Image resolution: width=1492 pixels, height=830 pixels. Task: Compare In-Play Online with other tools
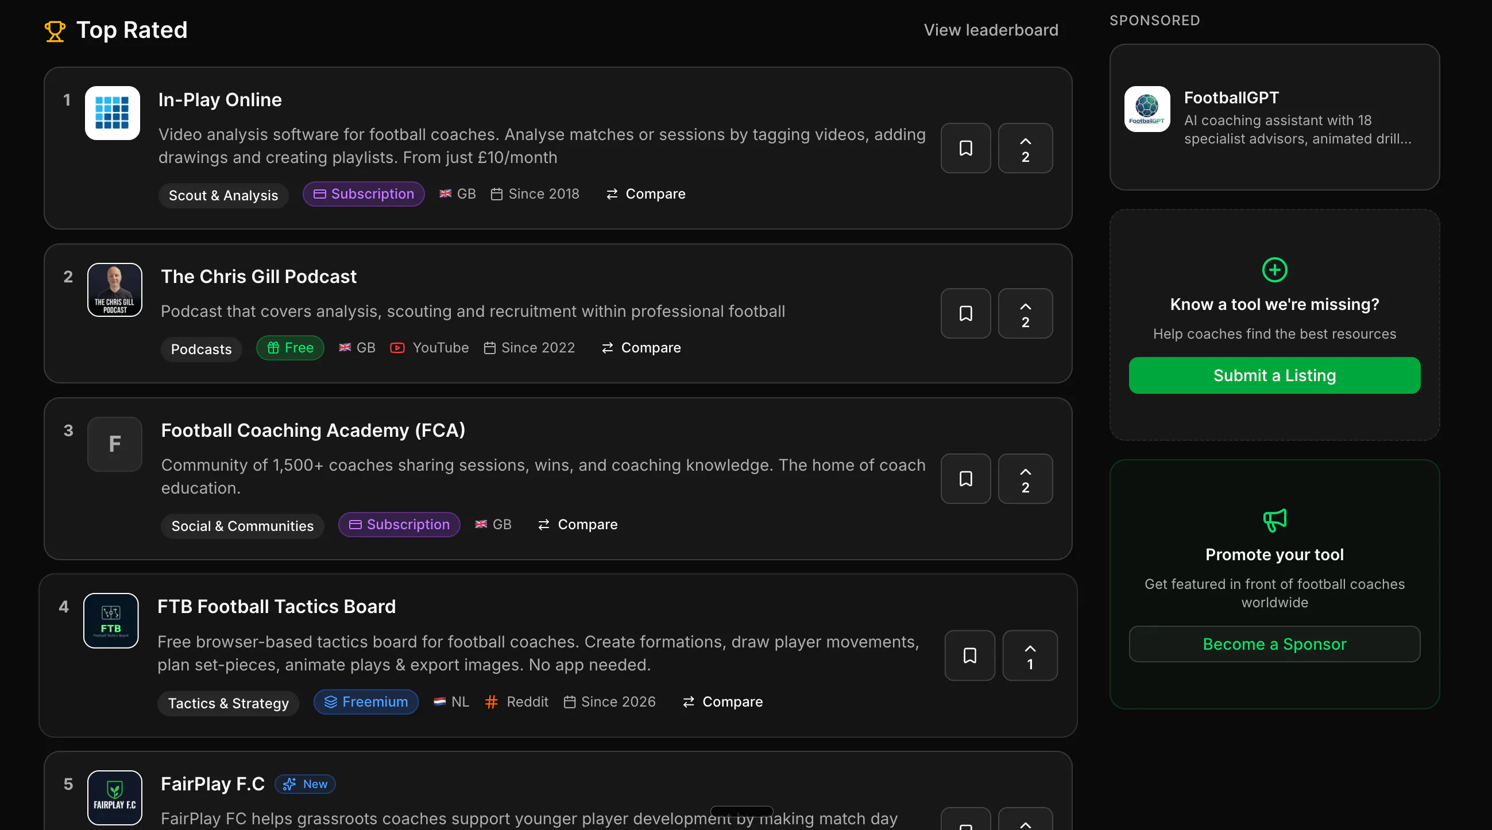click(645, 194)
